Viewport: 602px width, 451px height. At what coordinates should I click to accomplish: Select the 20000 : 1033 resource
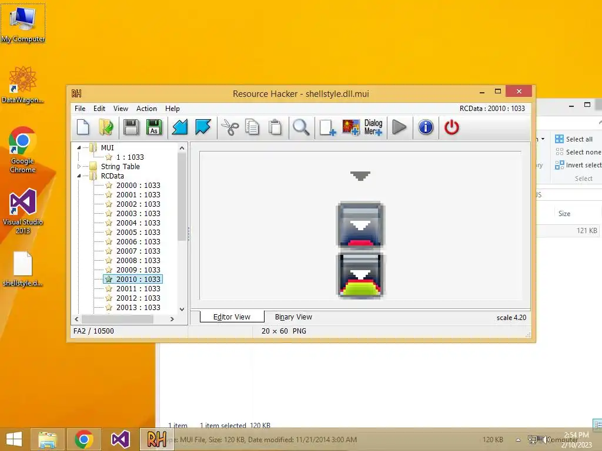(138, 185)
